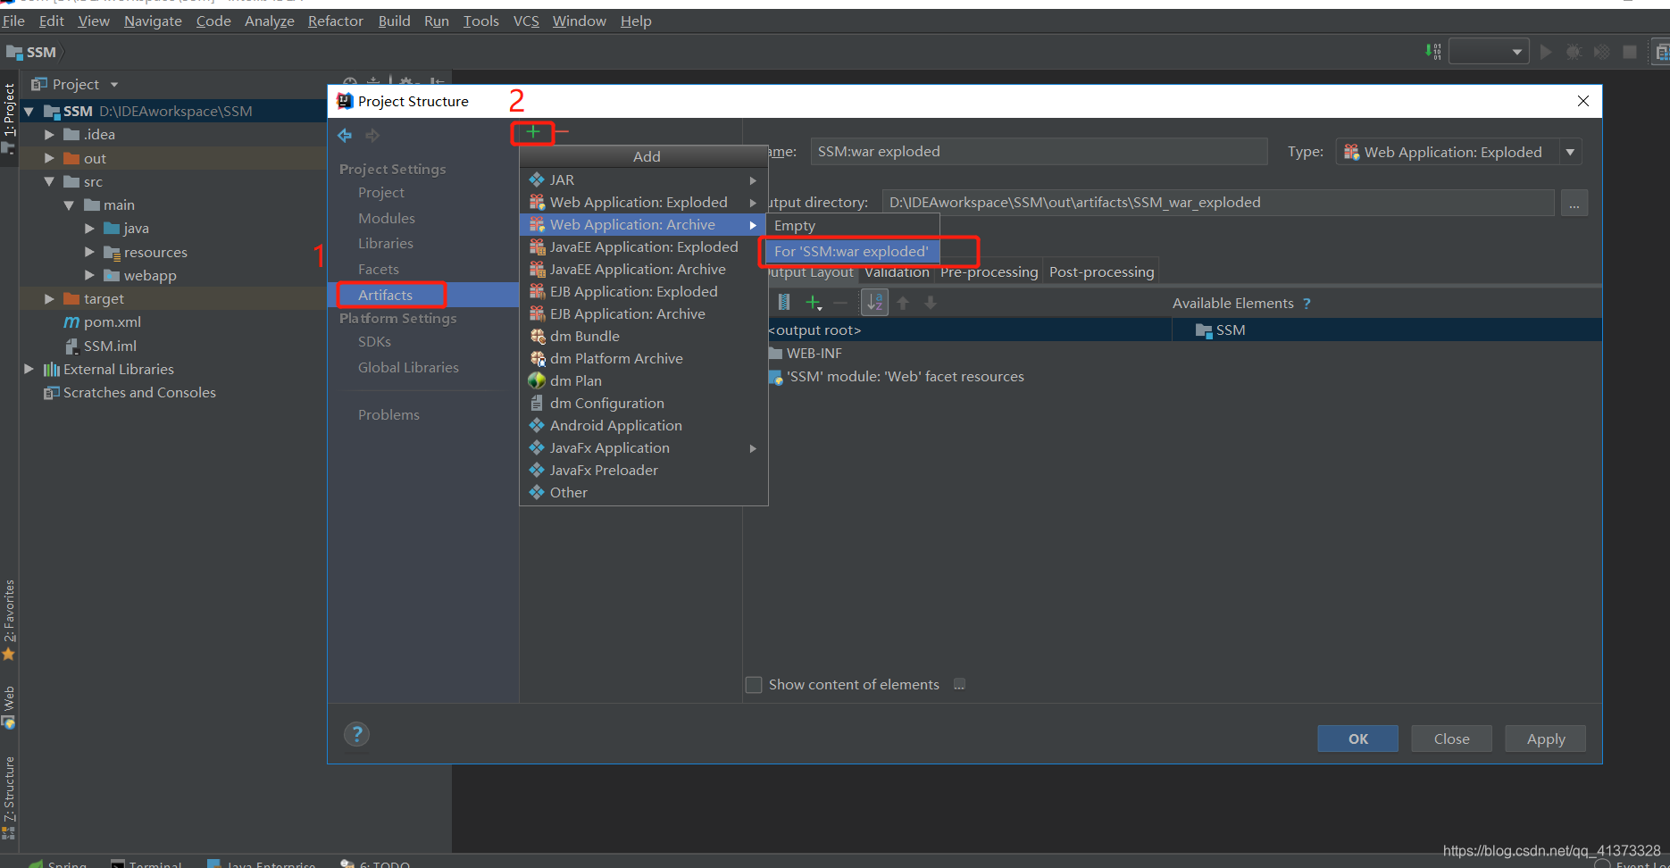Toggle sort elements by names and types
Screen dimensions: 1670x868
pyautogui.click(x=875, y=303)
